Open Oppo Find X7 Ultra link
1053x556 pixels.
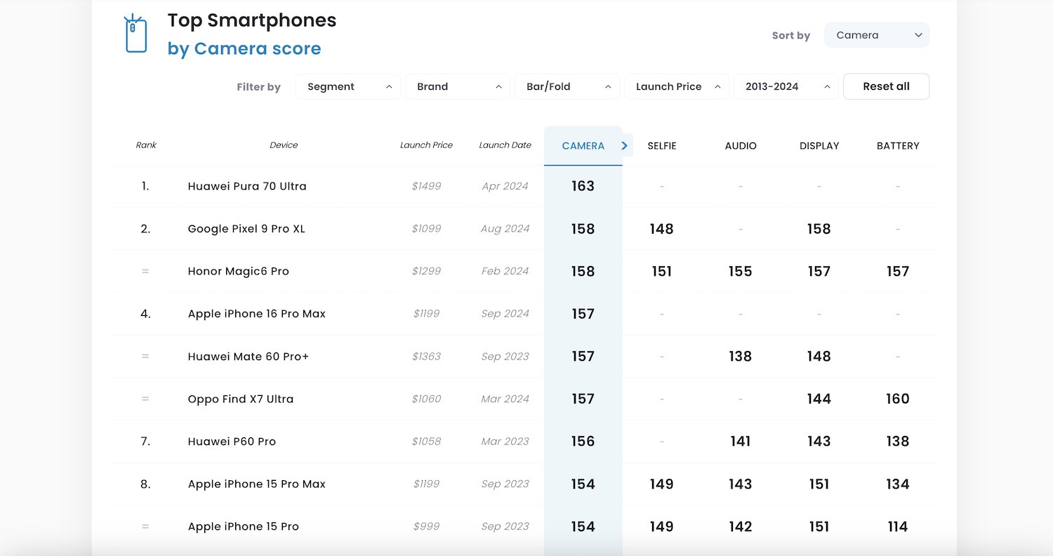(241, 399)
